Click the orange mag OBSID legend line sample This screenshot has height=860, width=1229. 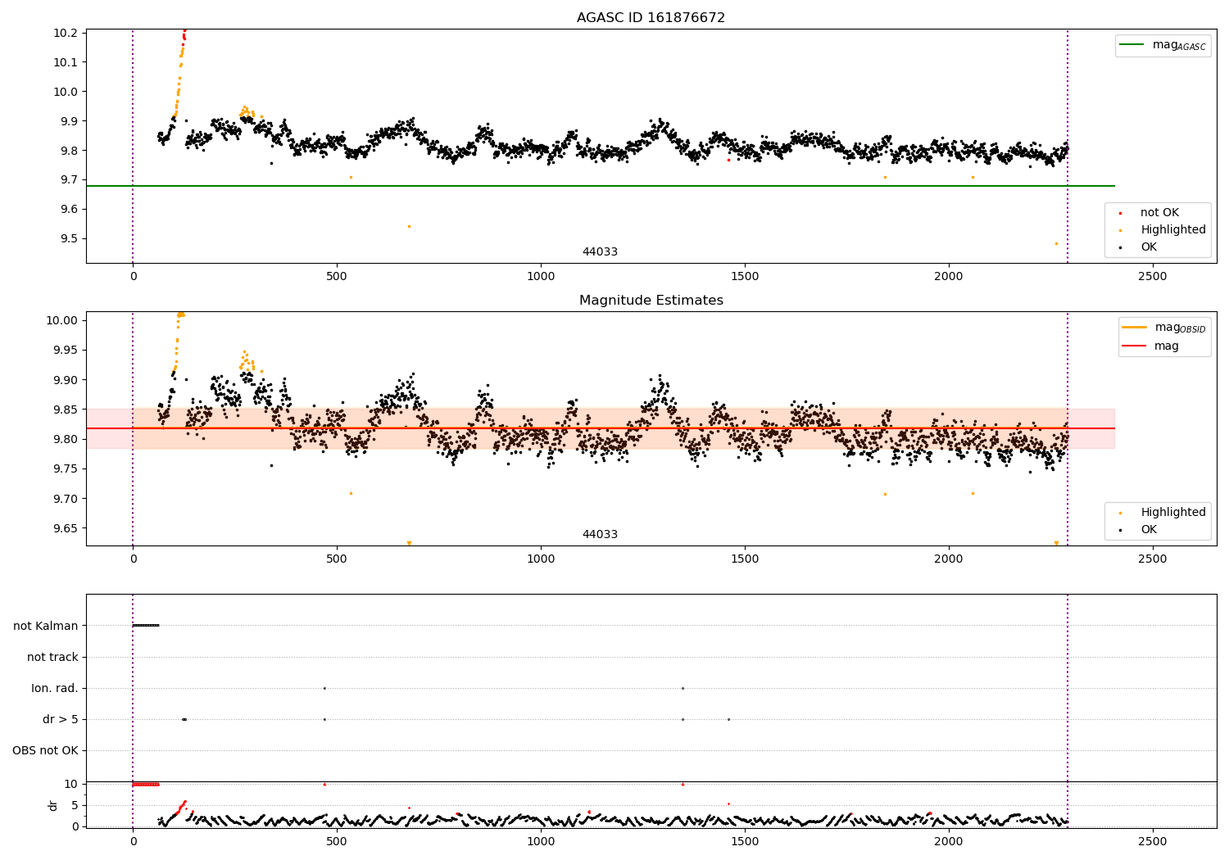[x=1134, y=328]
